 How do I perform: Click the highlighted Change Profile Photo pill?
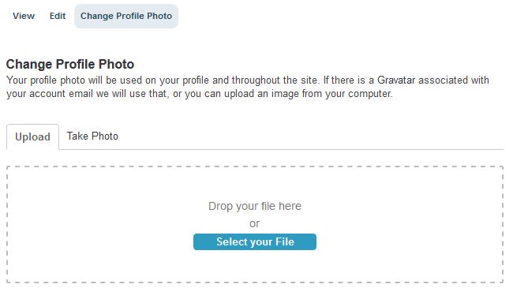click(126, 16)
